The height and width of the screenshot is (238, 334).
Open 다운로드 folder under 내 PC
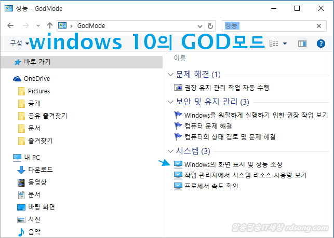tap(40, 170)
